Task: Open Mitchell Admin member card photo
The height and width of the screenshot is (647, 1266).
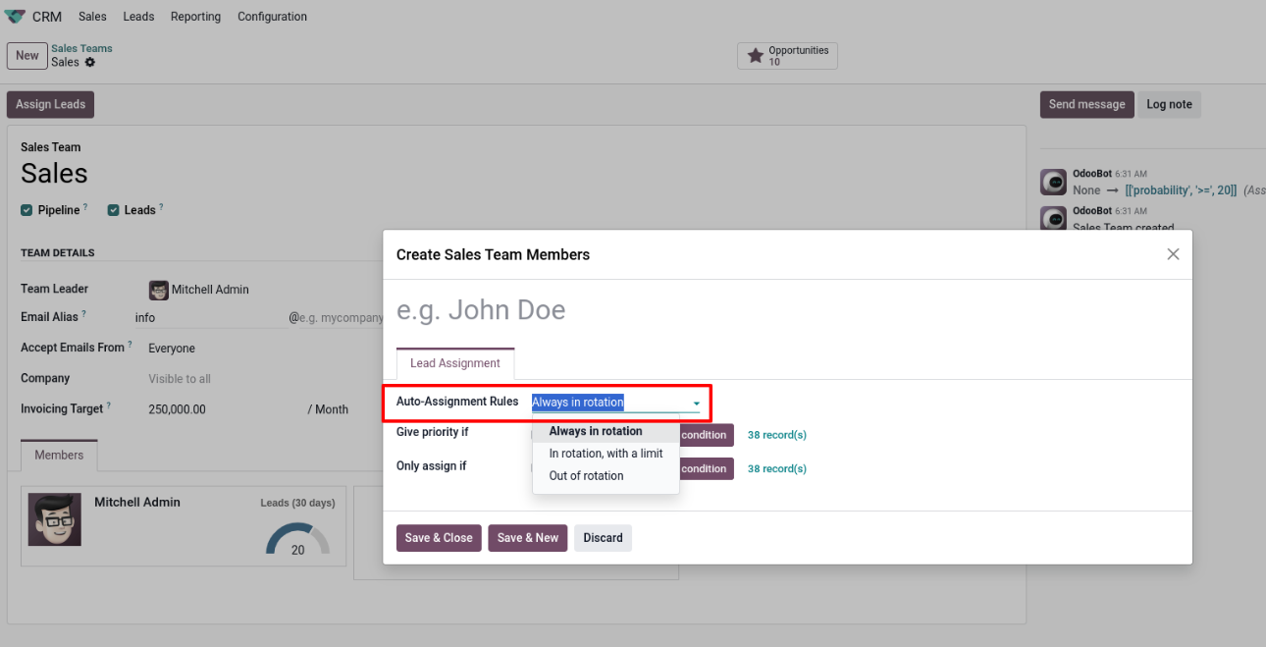Action: pos(55,520)
